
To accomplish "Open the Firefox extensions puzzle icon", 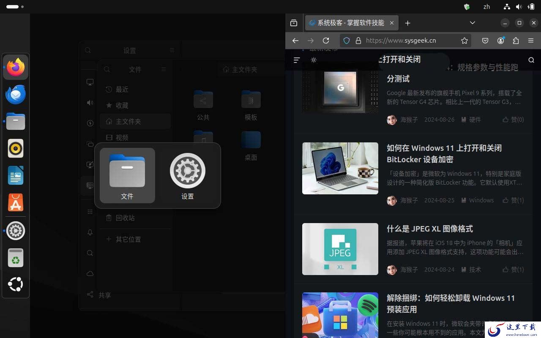I will tap(516, 41).
